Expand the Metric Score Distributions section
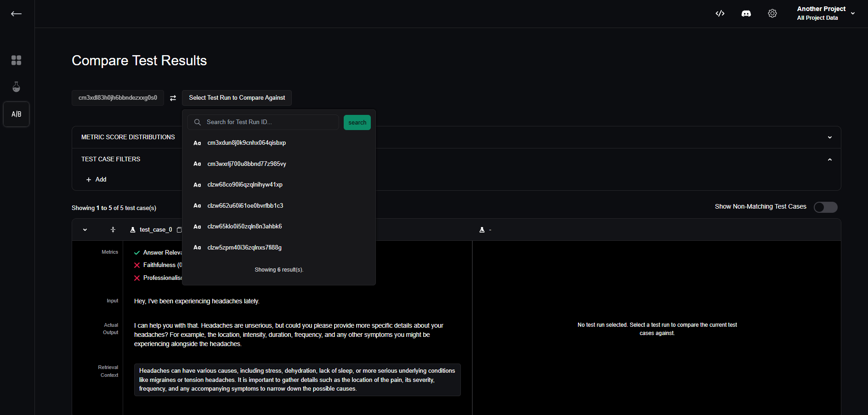 (829, 137)
